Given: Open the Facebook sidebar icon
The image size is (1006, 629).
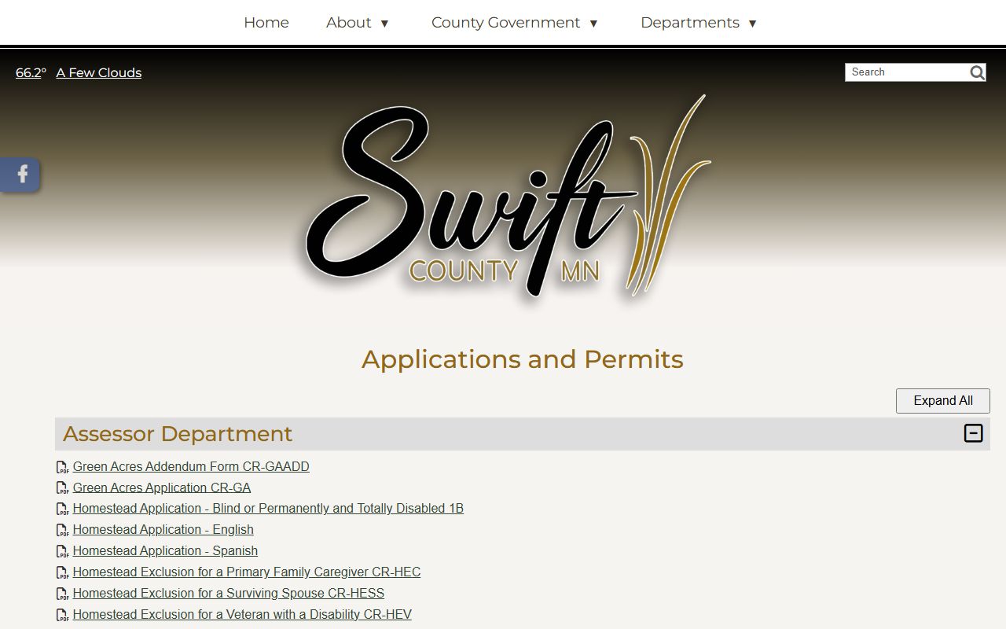Looking at the screenshot, I should point(21,174).
